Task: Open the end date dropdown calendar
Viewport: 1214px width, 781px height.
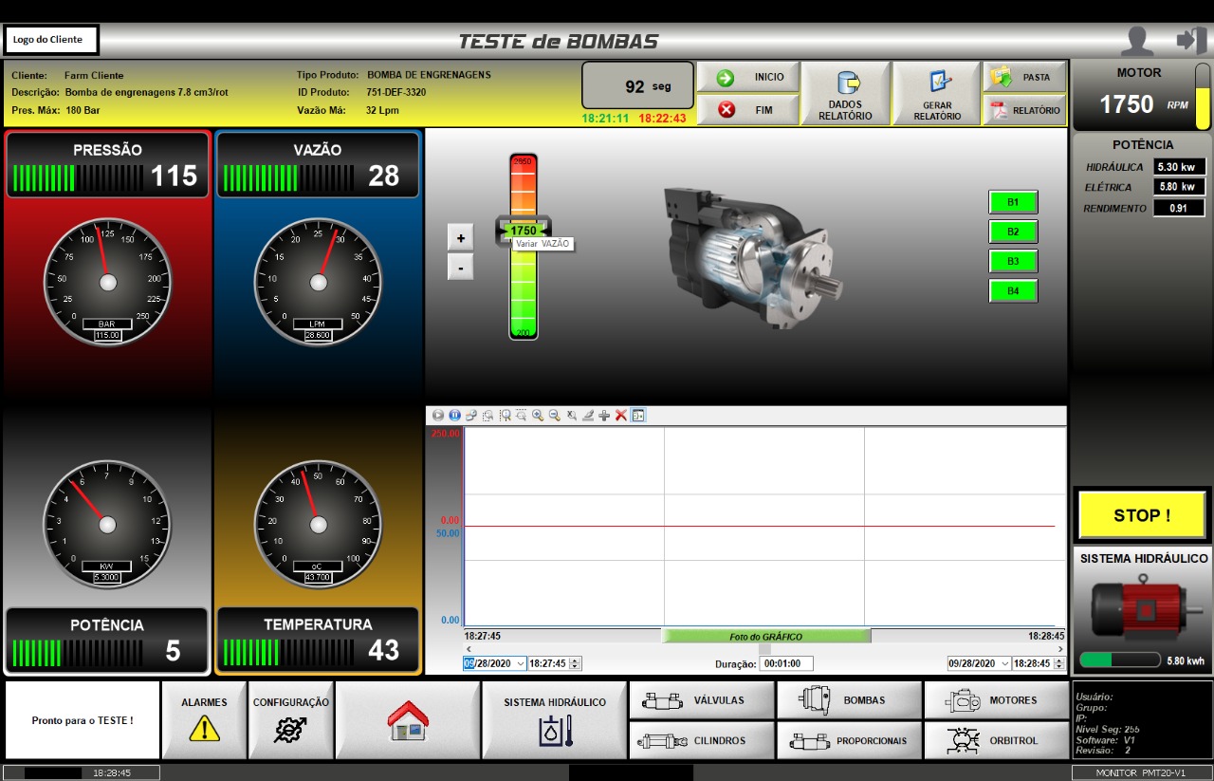Action: pos(1004,663)
